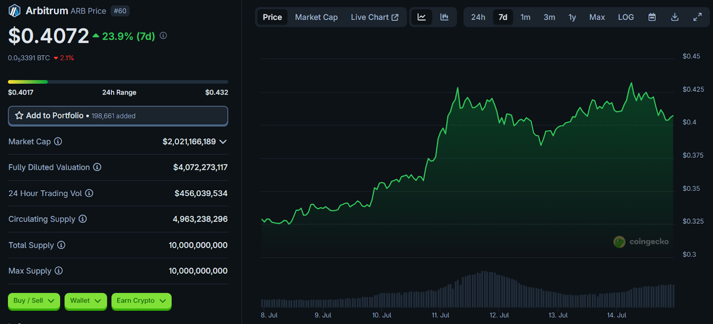
Task: Toggle LOG scale on chart
Action: 626,17
